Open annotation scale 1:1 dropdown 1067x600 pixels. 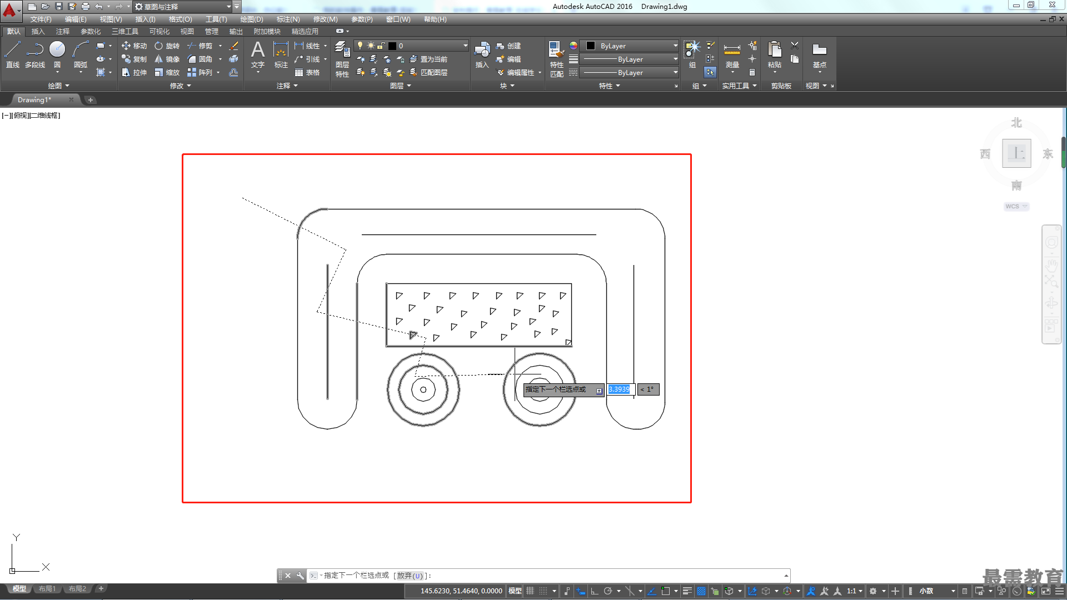[855, 591]
